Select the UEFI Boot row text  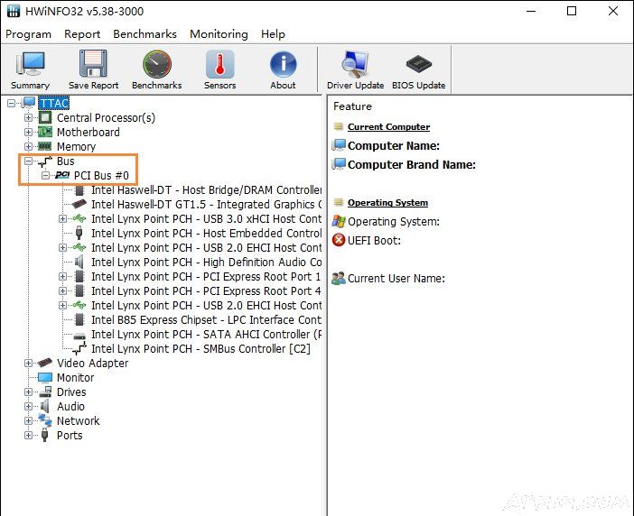(375, 241)
